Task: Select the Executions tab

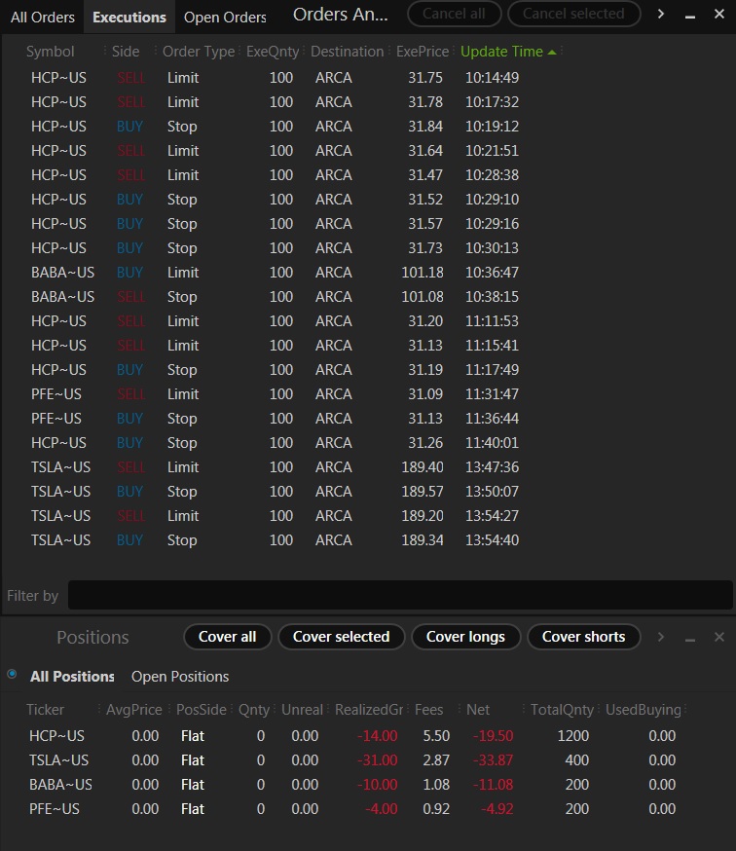Action: [x=129, y=18]
